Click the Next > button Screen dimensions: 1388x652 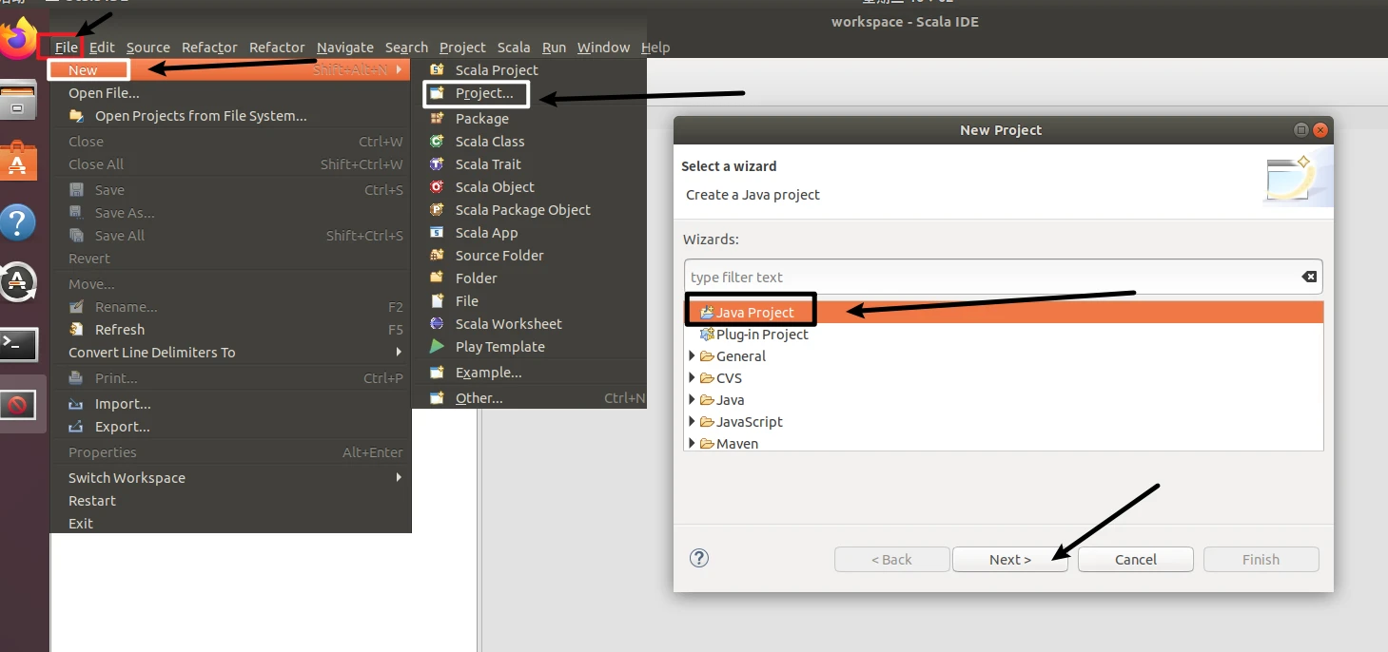tap(1009, 560)
